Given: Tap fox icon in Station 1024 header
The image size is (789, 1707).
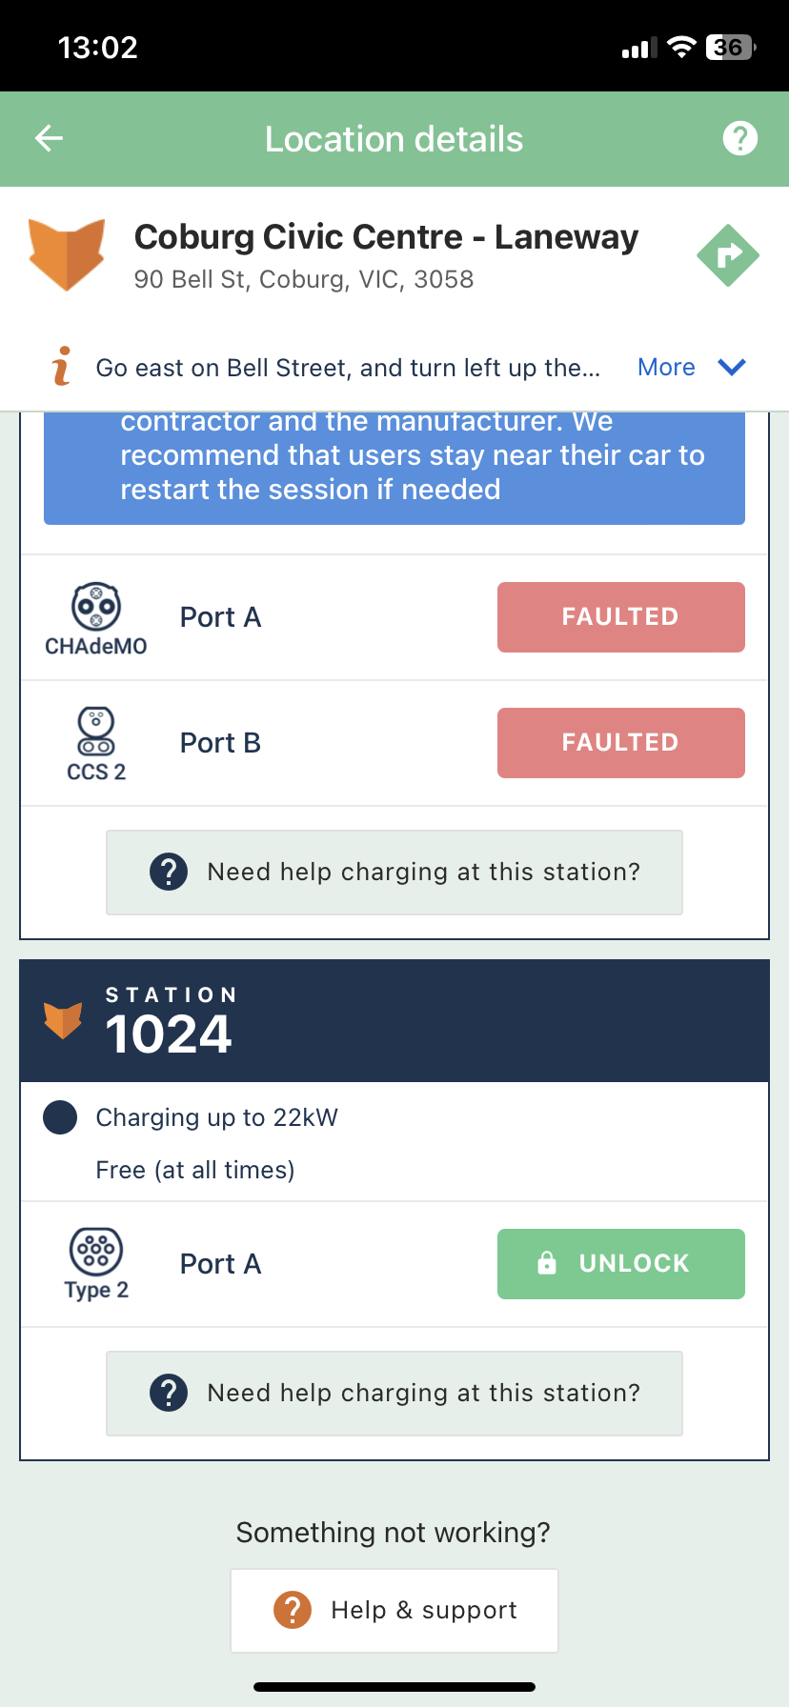Looking at the screenshot, I should coord(63,1020).
